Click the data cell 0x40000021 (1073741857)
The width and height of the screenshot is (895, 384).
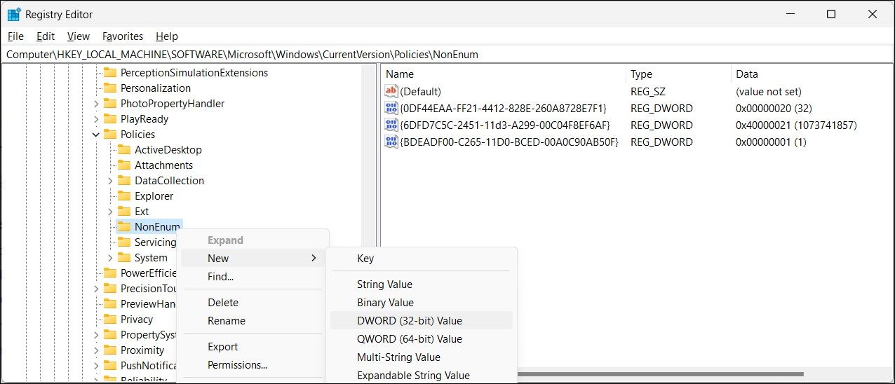pos(796,125)
